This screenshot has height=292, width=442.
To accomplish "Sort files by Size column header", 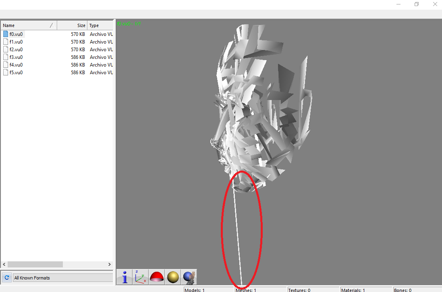I will [x=73, y=25].
